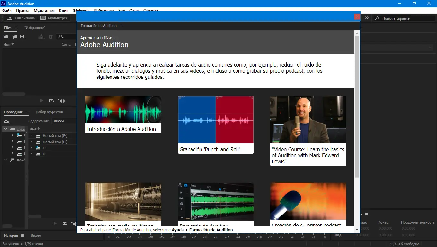
Task: Select the Import Files icon in Files panel
Action: [14, 36]
